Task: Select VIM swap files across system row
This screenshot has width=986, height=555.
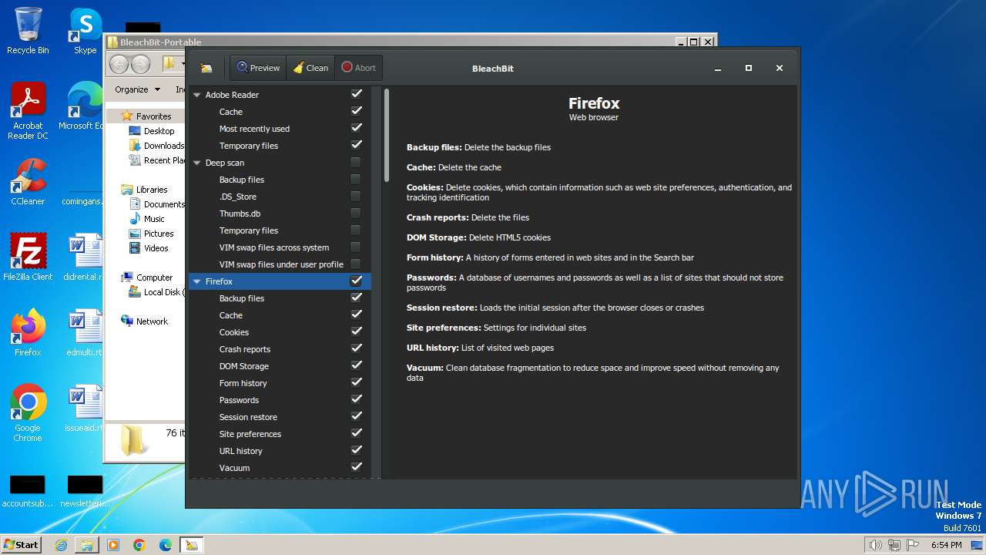Action: [280, 247]
